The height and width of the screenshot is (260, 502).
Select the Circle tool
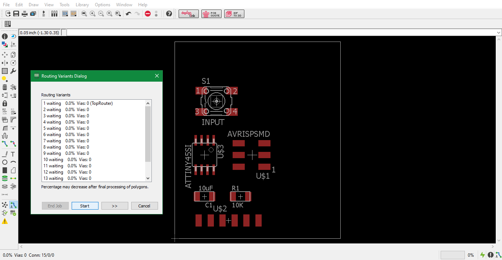point(5,162)
